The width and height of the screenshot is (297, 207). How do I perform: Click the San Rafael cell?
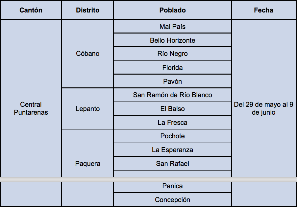[172, 163]
